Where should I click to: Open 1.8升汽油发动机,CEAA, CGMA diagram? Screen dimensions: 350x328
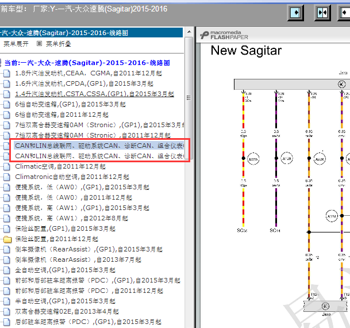(89, 73)
